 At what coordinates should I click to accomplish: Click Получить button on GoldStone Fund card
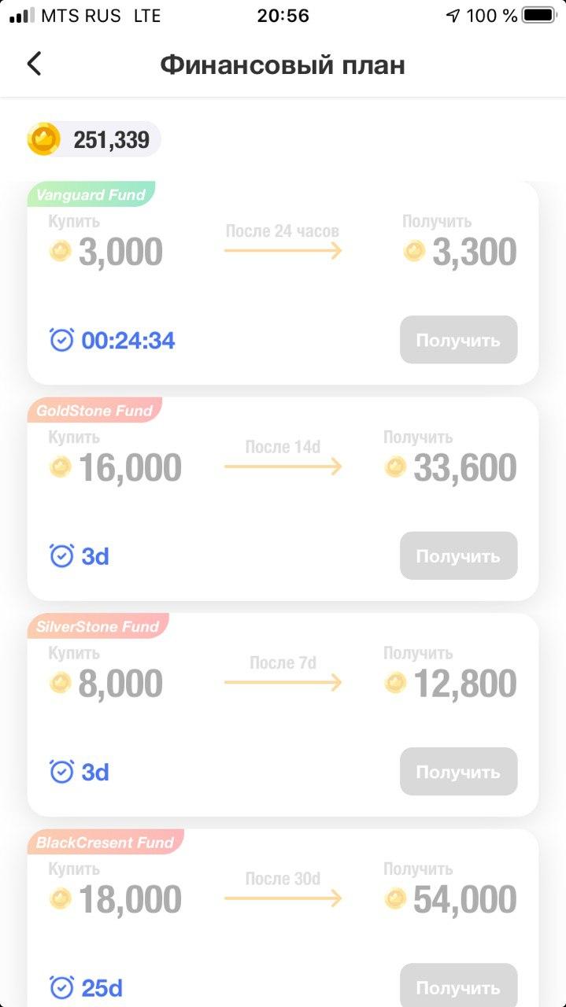click(x=458, y=555)
